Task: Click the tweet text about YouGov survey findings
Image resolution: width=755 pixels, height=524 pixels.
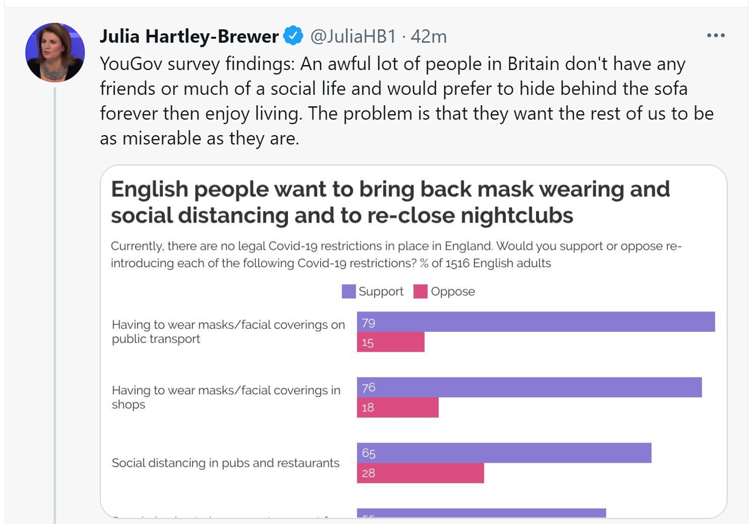Action: coord(407,101)
